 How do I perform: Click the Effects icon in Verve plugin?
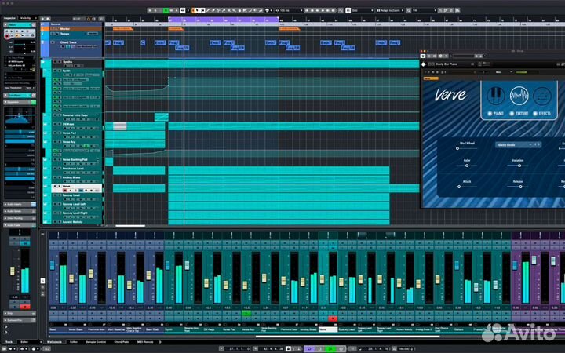pos(542,96)
